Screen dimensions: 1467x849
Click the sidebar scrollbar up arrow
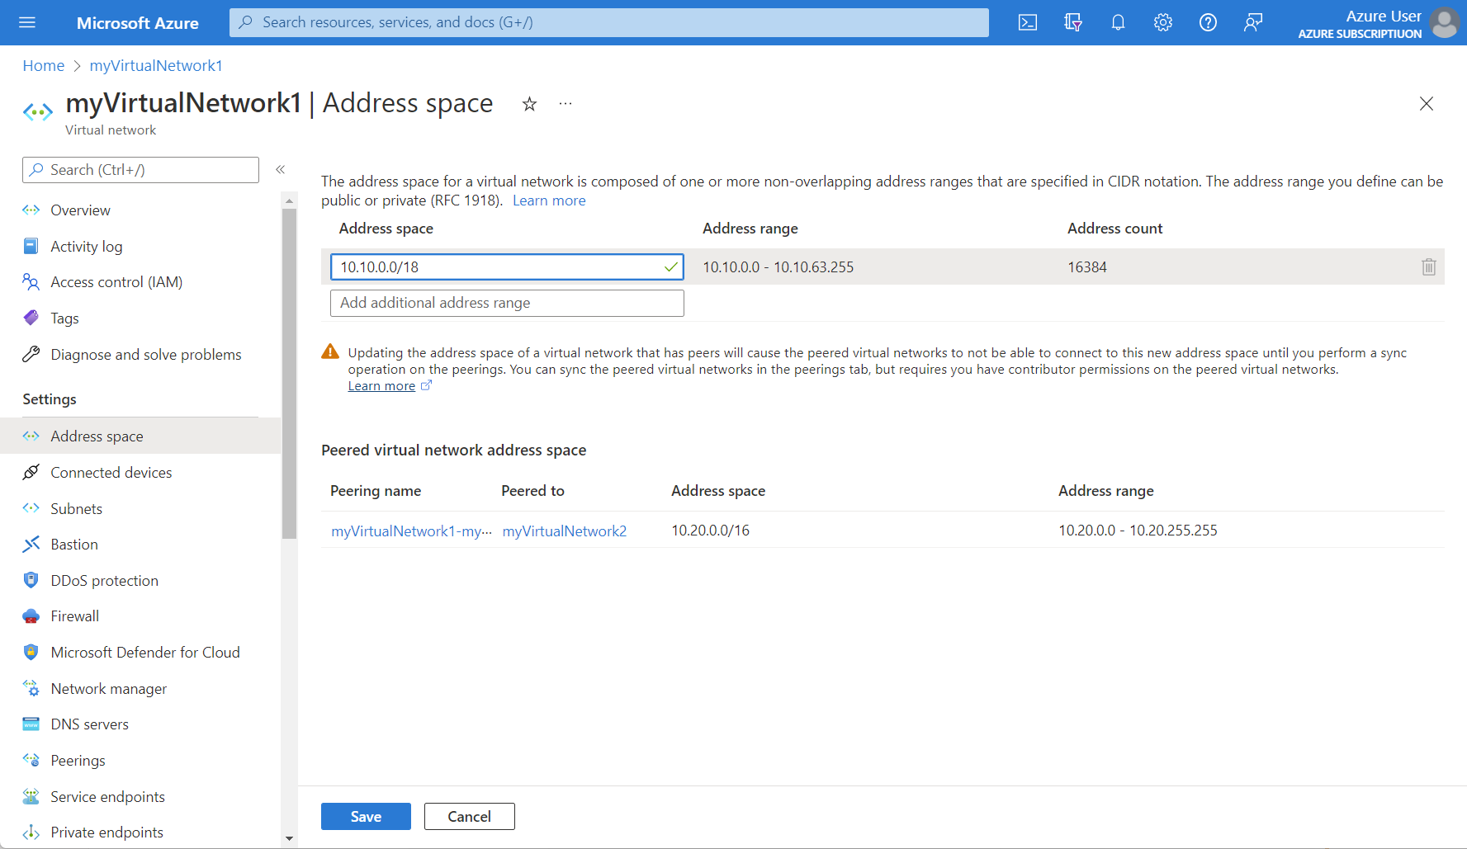(x=289, y=200)
